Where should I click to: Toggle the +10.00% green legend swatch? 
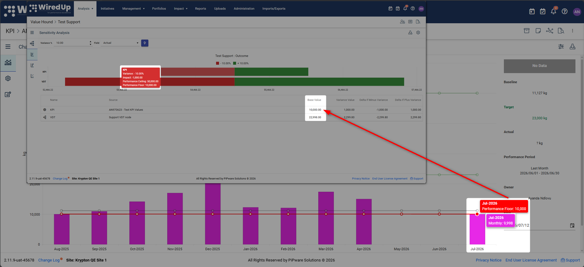click(235, 63)
